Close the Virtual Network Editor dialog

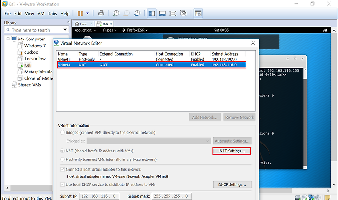coord(253,43)
